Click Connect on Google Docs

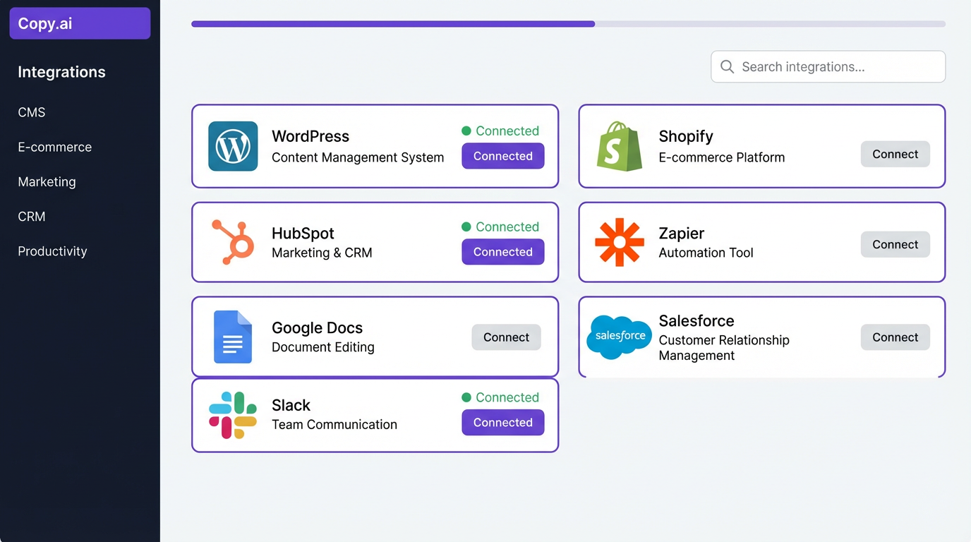point(506,337)
